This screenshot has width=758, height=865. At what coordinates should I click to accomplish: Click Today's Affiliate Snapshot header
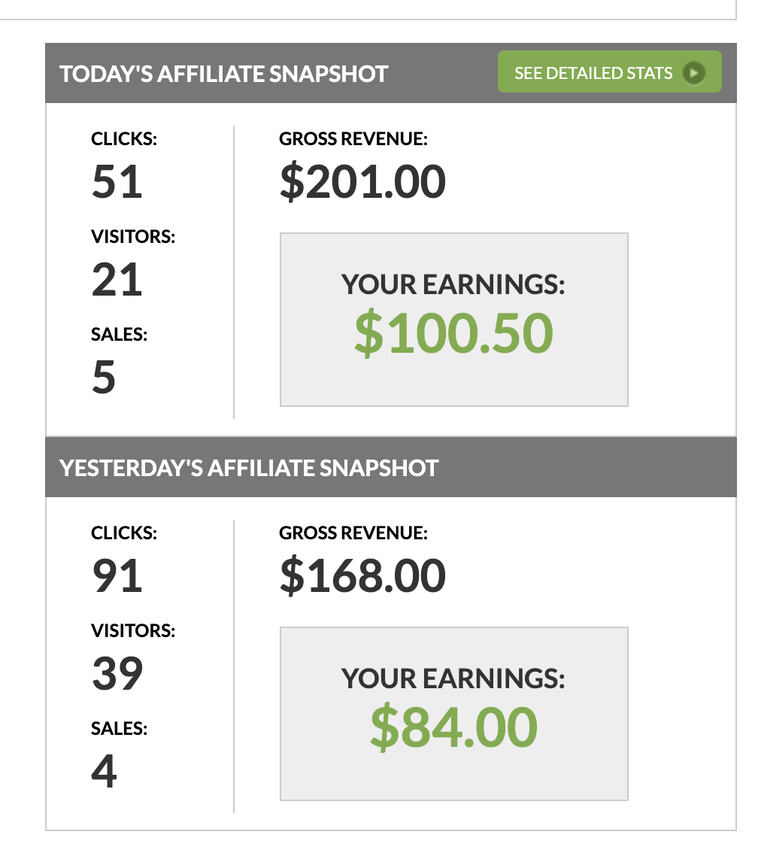pyautogui.click(x=224, y=74)
